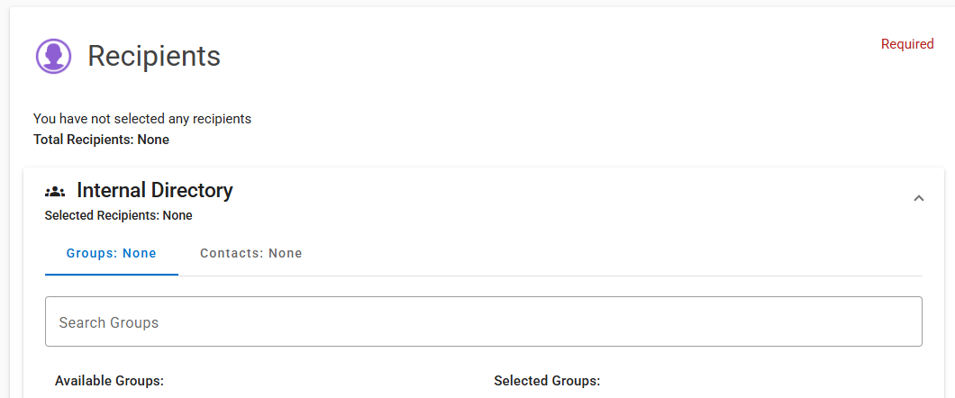Click the Selected Groups column label
Viewport: 955px width, 398px height.
pos(547,381)
